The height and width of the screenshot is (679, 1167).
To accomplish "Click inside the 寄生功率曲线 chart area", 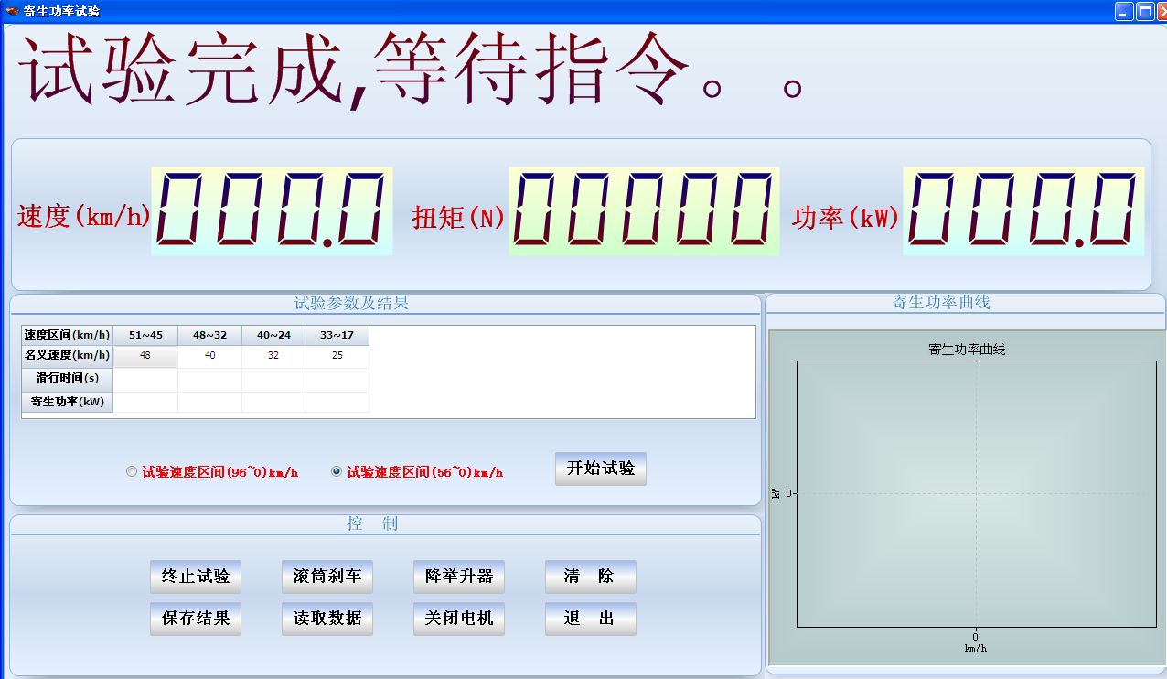I will (x=975, y=492).
